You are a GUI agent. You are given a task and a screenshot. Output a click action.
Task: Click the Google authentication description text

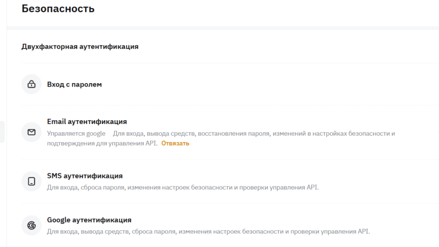point(208,232)
